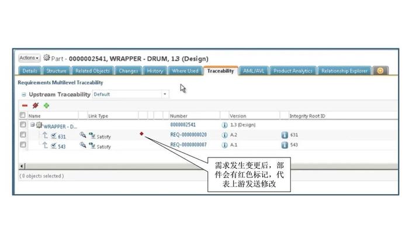Click the red remove-link toolbar icon
Viewport: 409px width, 230px height.
pos(36,105)
